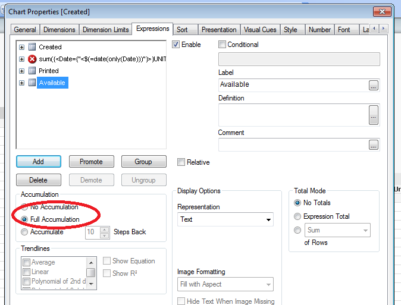Switch to the General tab
The height and width of the screenshot is (305, 401).
click(25, 30)
